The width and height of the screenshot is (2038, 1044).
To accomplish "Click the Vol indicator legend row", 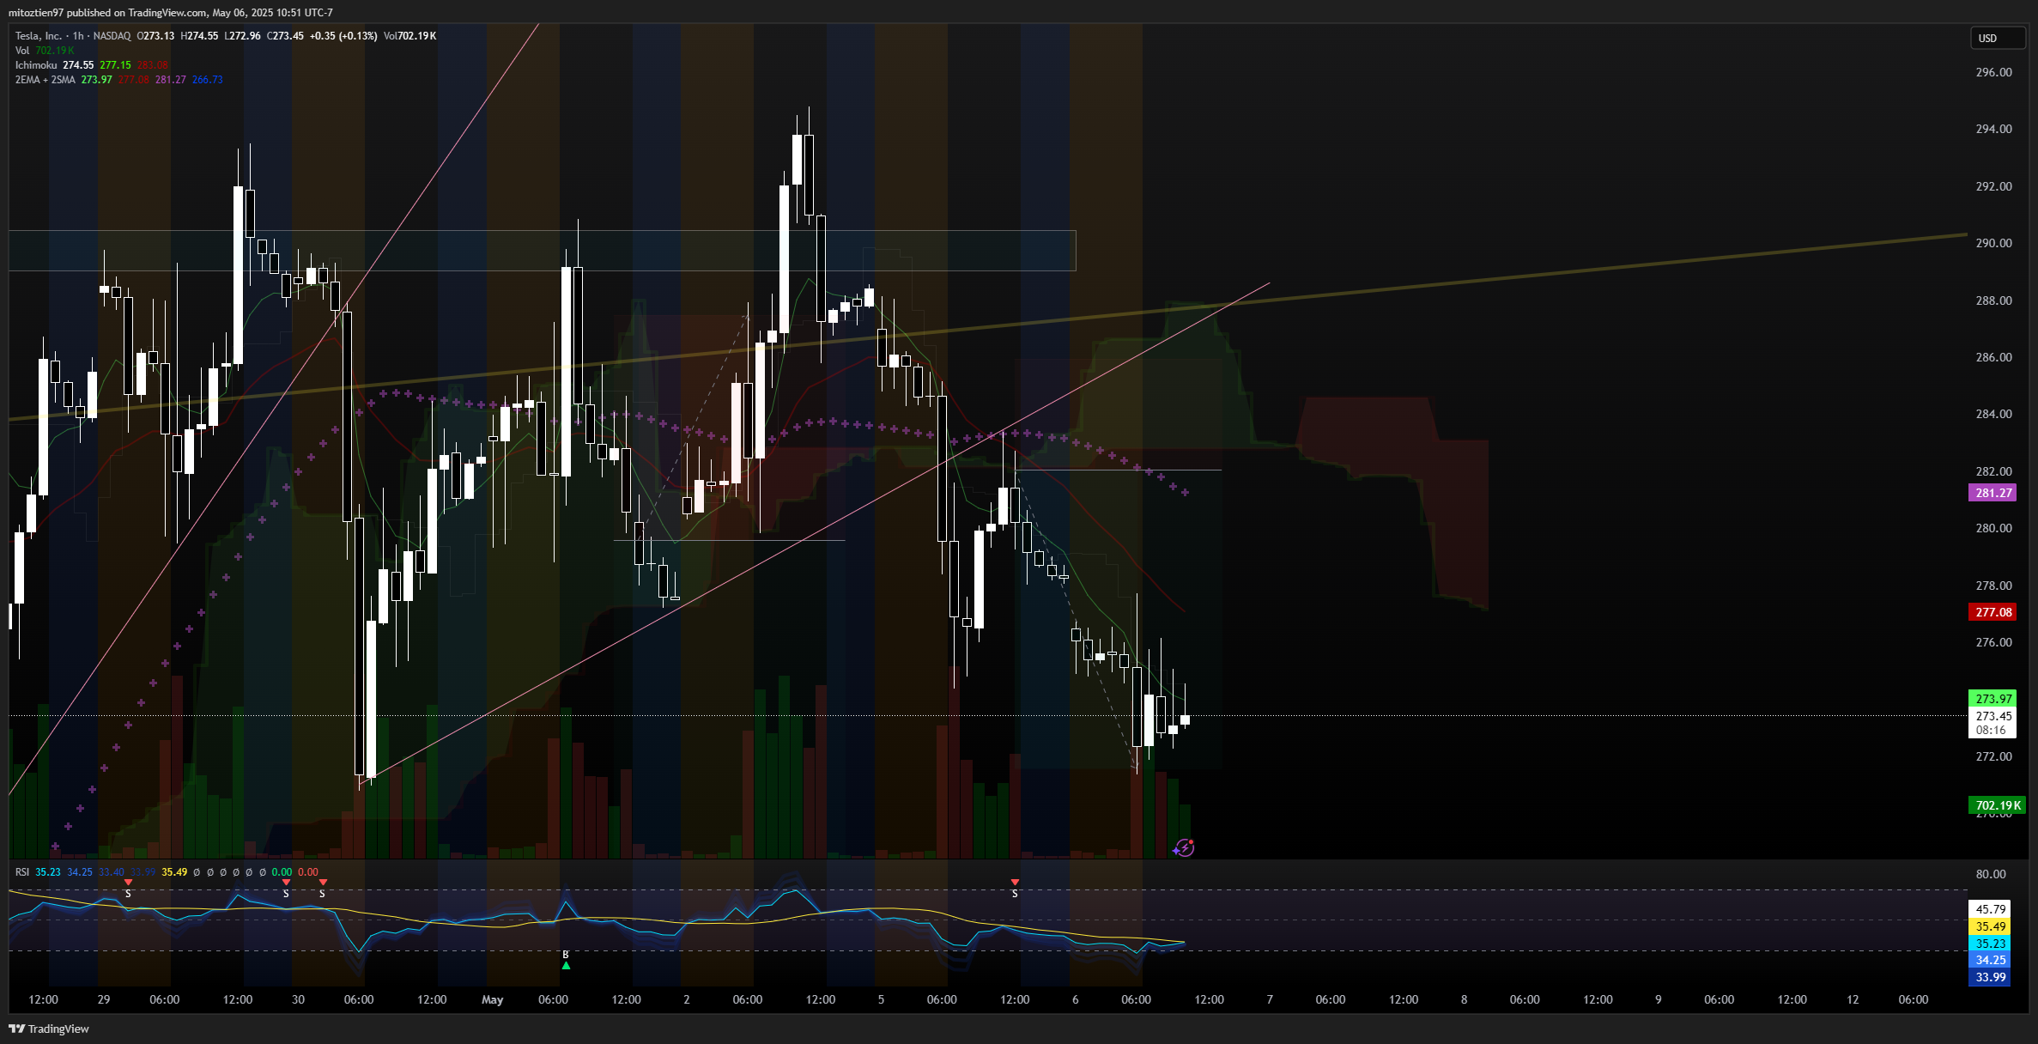I will (x=45, y=51).
